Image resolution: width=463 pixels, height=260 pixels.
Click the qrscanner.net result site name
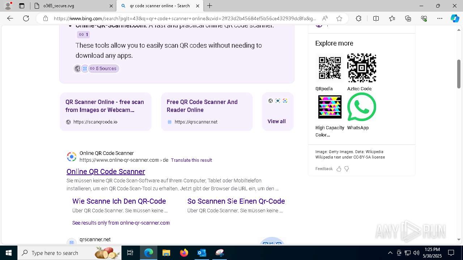pos(95,239)
